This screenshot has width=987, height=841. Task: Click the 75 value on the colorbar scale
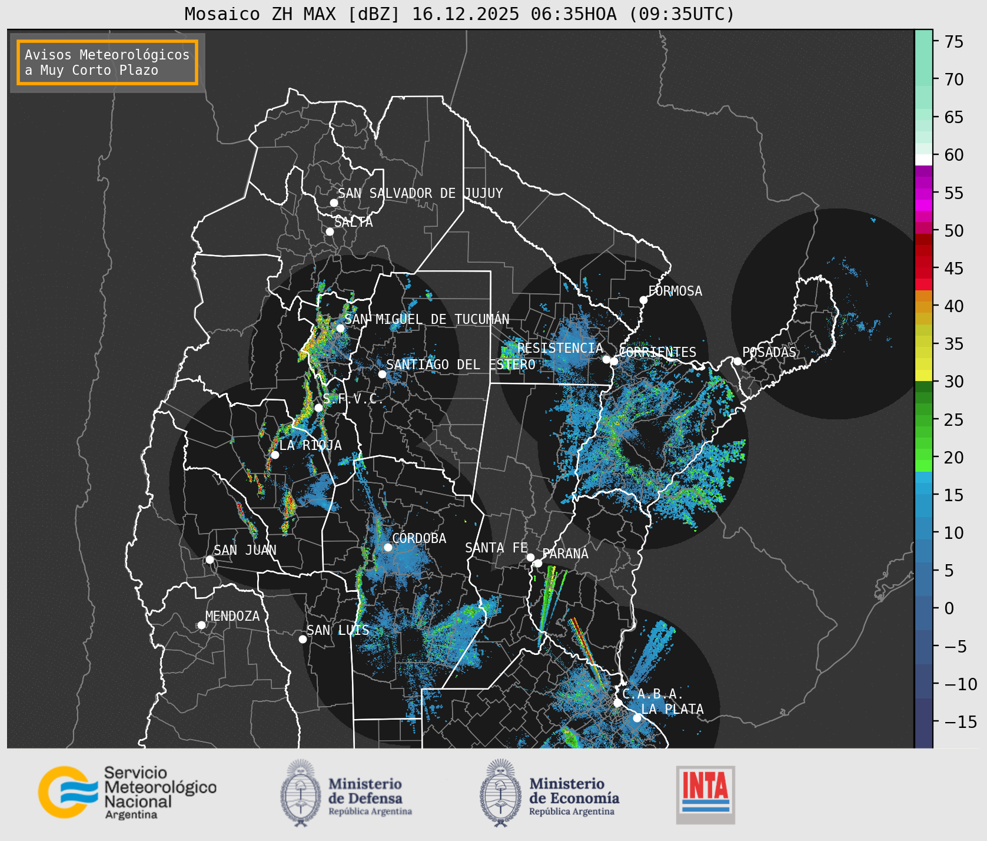tap(954, 42)
